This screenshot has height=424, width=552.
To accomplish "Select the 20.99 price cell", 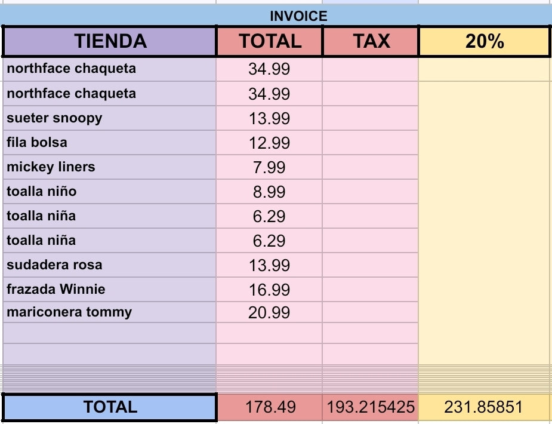I will click(x=270, y=312).
